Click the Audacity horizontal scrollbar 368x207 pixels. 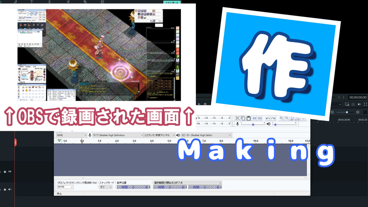[194, 178]
